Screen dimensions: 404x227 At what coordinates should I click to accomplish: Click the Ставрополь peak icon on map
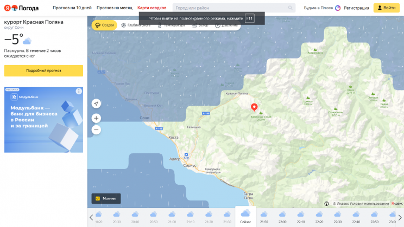(336, 109)
